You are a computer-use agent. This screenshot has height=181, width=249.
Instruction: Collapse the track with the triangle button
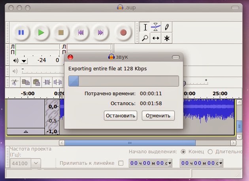click(x=26, y=132)
